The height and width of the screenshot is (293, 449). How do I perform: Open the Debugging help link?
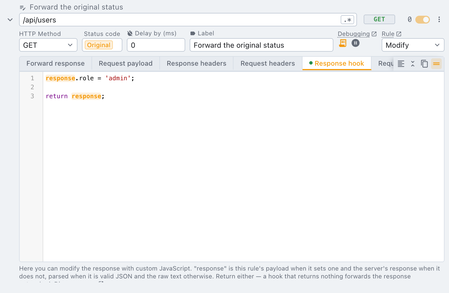click(x=357, y=34)
